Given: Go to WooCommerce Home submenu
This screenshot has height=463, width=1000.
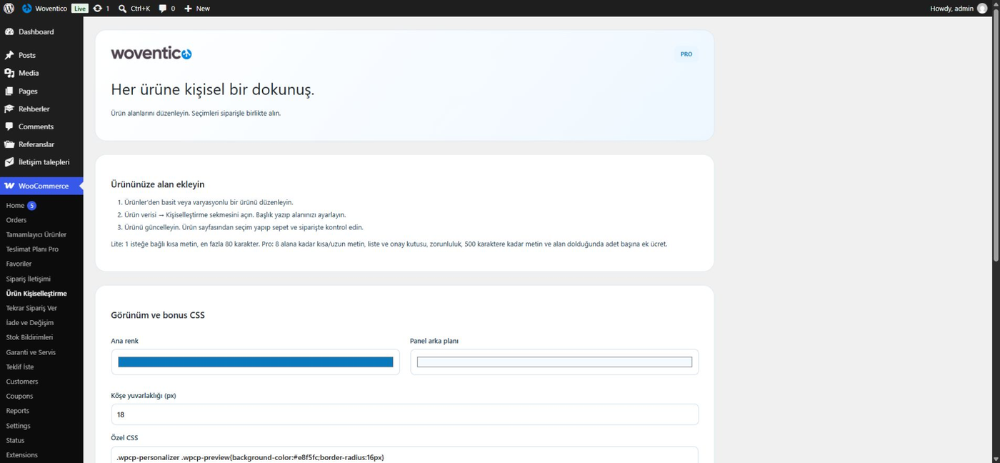Looking at the screenshot, I should click(15, 206).
